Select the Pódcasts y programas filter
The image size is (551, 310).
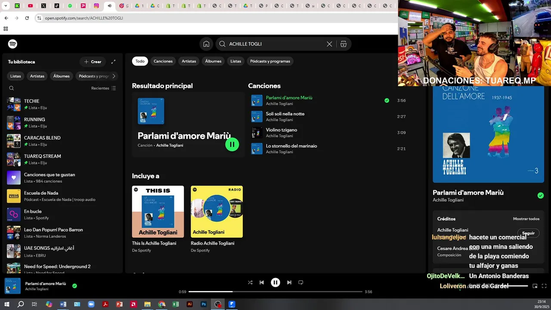point(270,61)
